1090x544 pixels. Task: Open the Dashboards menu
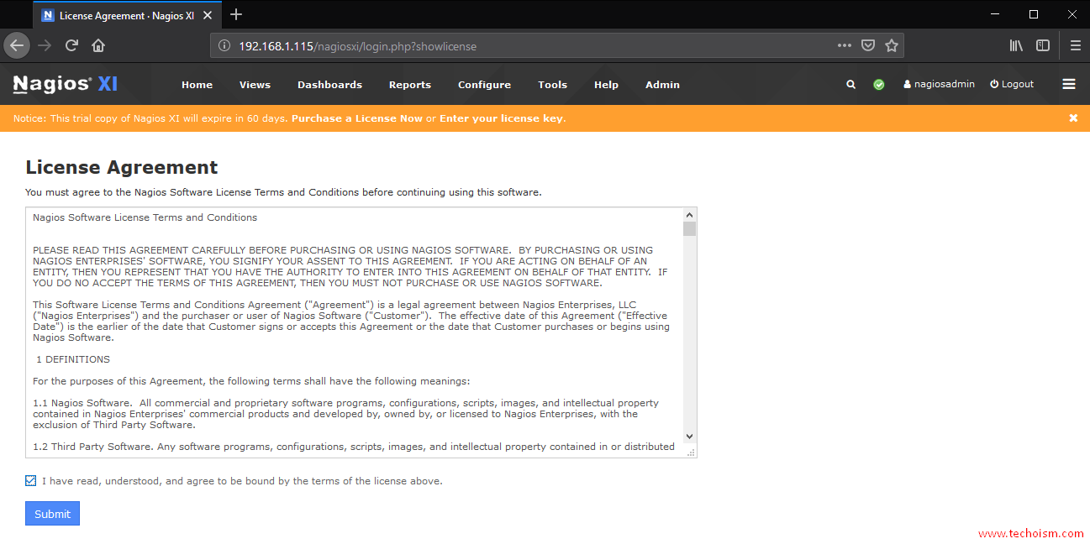[x=329, y=85]
